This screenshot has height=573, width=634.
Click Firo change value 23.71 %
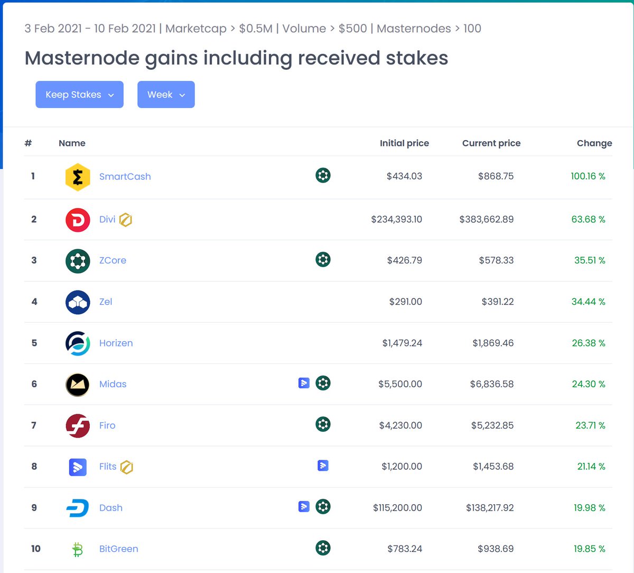(x=590, y=426)
